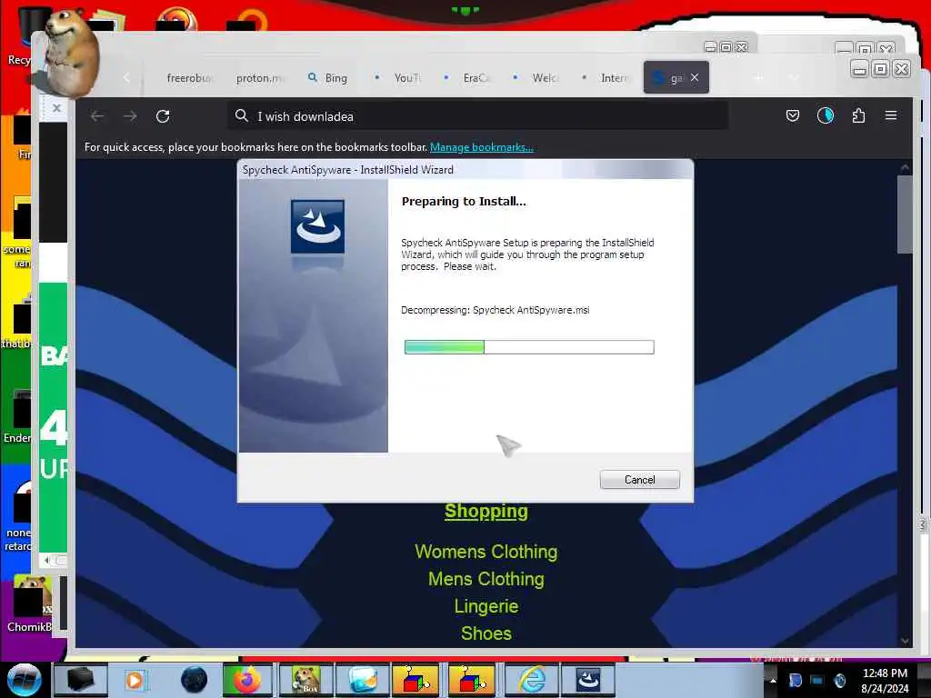The width and height of the screenshot is (931, 698).
Task: Open the Windows Start orb
Action: 25,680
